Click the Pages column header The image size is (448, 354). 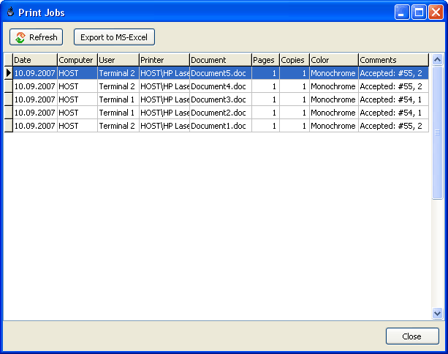click(x=265, y=60)
